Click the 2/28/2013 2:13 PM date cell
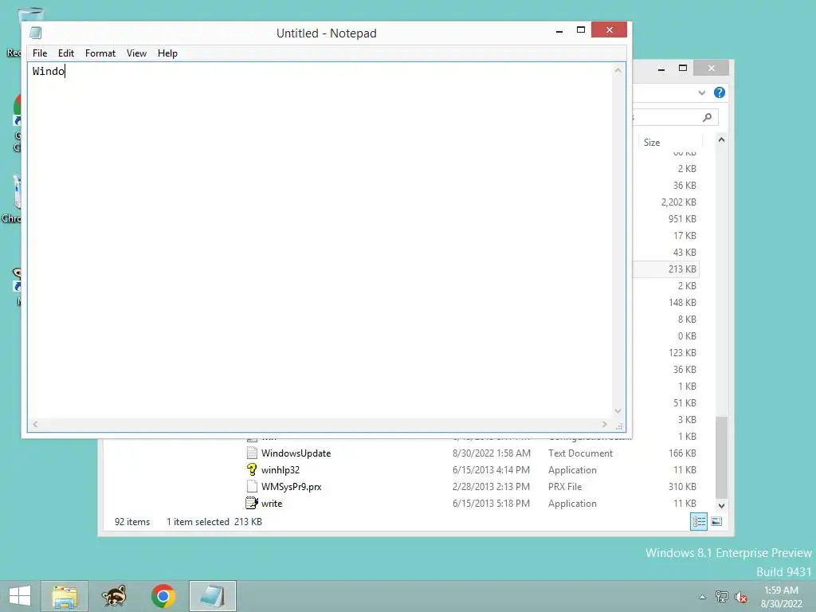This screenshot has height=612, width=816. click(491, 487)
